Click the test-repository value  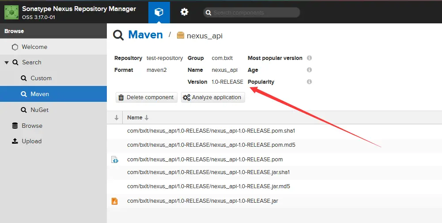click(x=165, y=58)
